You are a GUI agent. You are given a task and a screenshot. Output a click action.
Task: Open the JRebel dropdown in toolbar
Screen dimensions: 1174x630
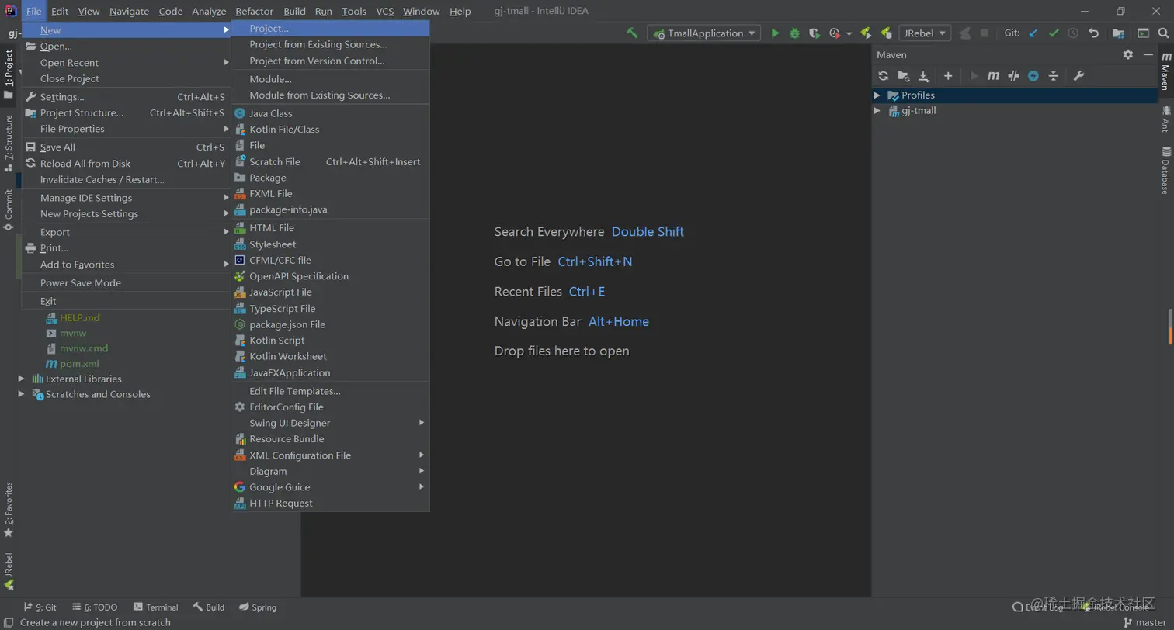(x=925, y=33)
